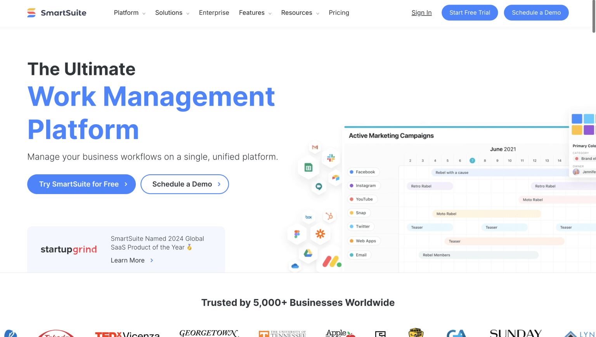The height and width of the screenshot is (337, 596).
Task: Open the Features dropdown menu
Action: click(255, 13)
